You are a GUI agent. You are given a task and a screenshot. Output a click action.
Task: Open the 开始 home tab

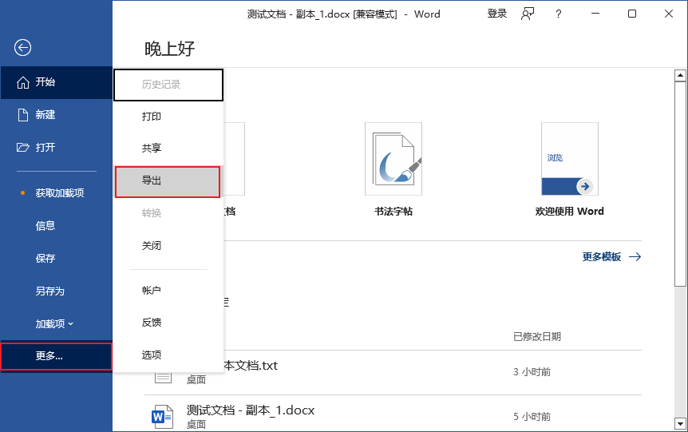click(56, 82)
